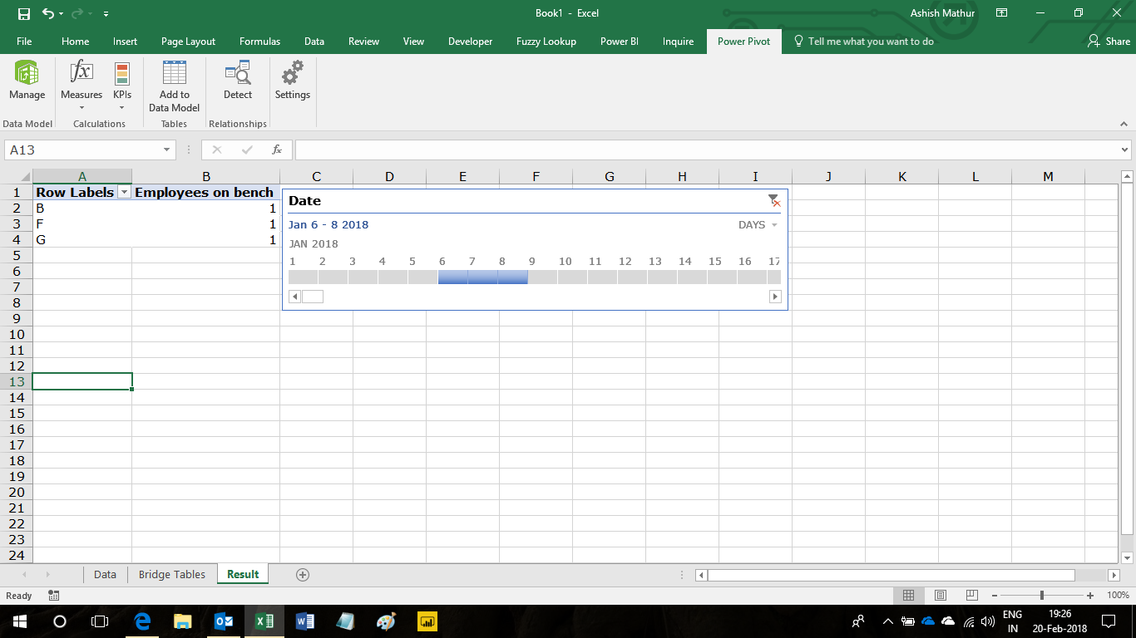Select row 5 header
Screen dimensions: 1136x638
(16, 256)
